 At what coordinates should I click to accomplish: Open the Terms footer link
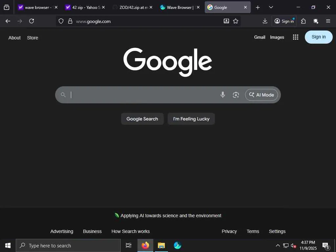[x=253, y=231]
